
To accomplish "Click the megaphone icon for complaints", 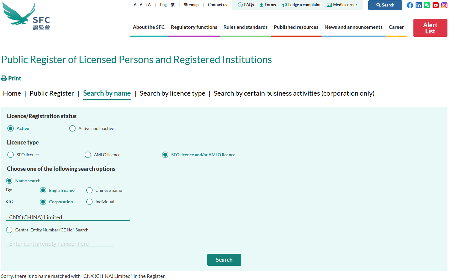I will 284,5.
